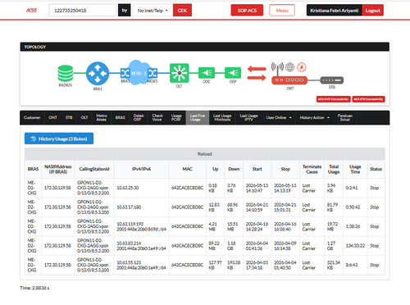Click the IPv4/IPv6 column header
Image resolution: width=410 pixels, height=305 pixels.
point(141,169)
